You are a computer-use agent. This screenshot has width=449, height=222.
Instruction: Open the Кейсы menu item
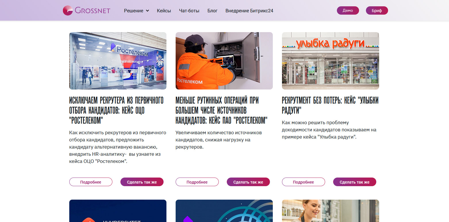tap(164, 11)
